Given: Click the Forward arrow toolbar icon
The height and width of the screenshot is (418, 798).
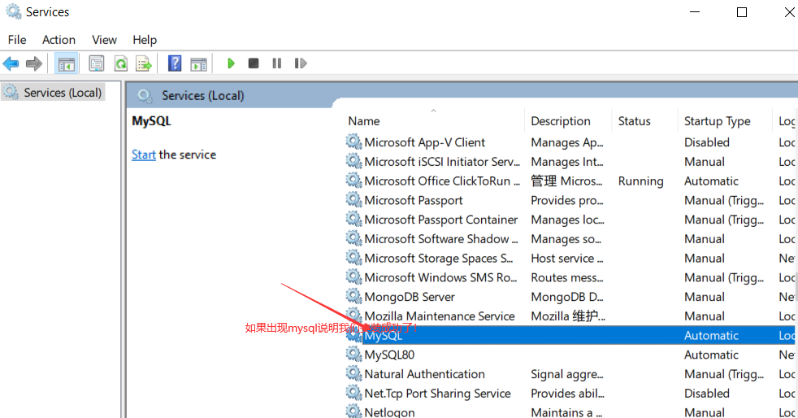Looking at the screenshot, I should 33,63.
